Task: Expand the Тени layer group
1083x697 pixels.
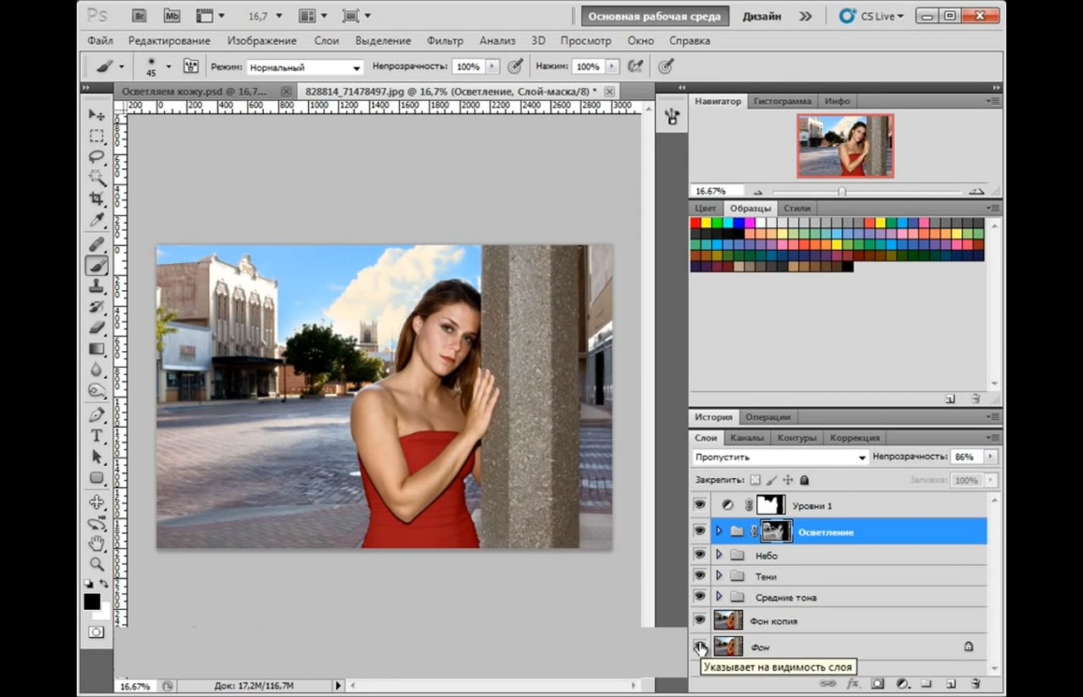Action: pyautogui.click(x=719, y=576)
